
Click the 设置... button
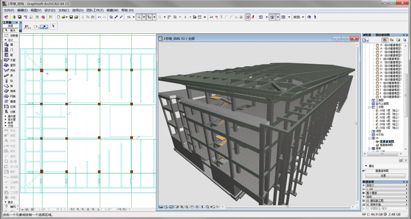point(385,176)
